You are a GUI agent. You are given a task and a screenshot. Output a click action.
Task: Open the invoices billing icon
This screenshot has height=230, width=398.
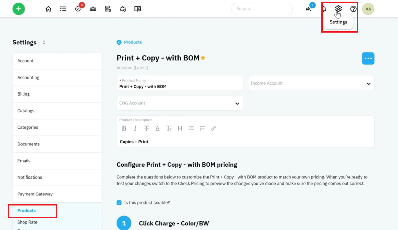[x=108, y=9]
